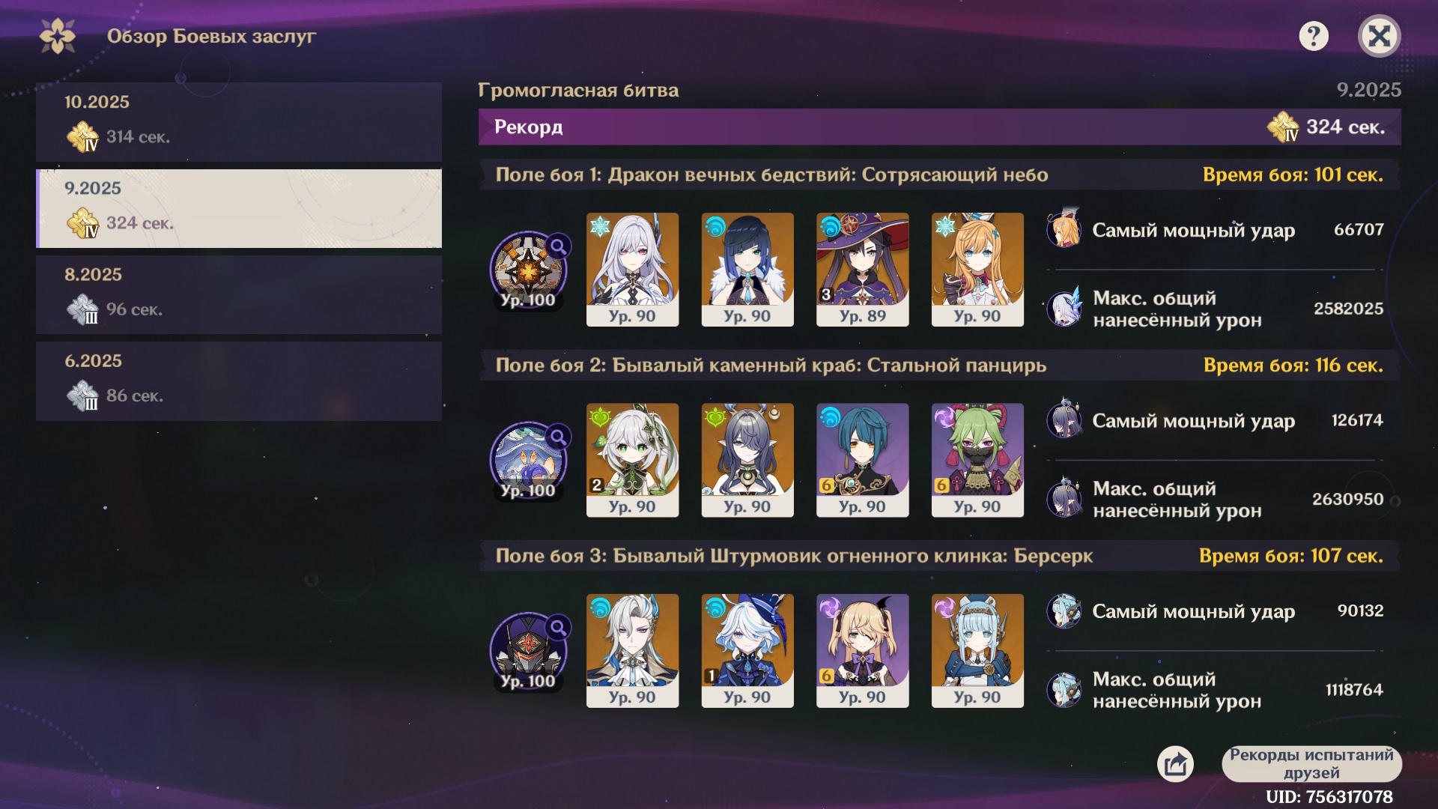
Task: Select the 6.2025 record with 86 сек.
Action: (239, 381)
